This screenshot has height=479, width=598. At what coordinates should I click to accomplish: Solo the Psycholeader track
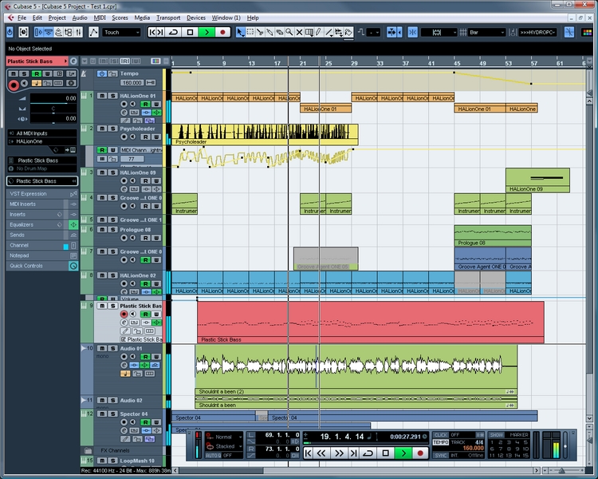113,129
